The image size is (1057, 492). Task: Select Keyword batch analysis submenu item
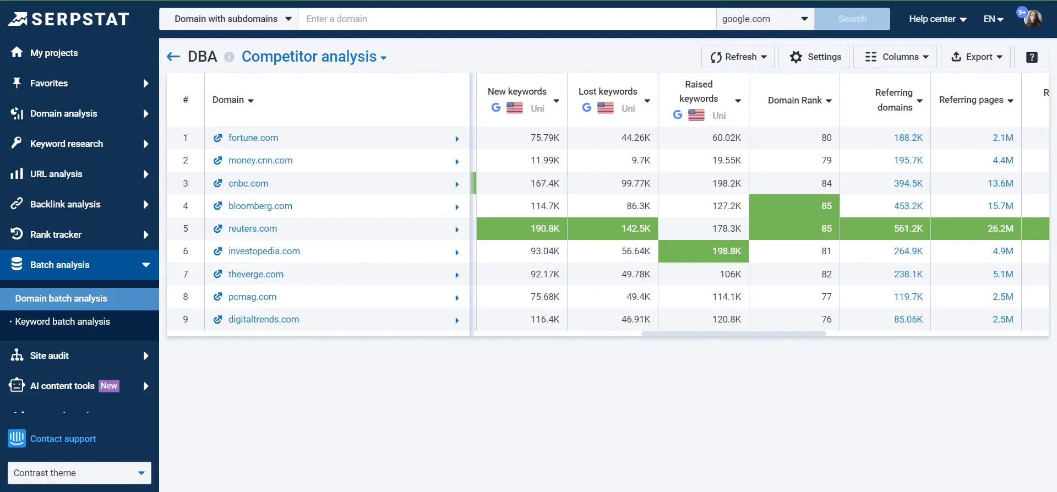pos(62,321)
